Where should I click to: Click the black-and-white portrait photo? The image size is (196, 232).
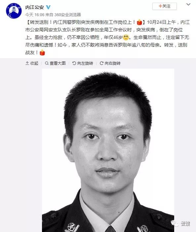point(108,150)
